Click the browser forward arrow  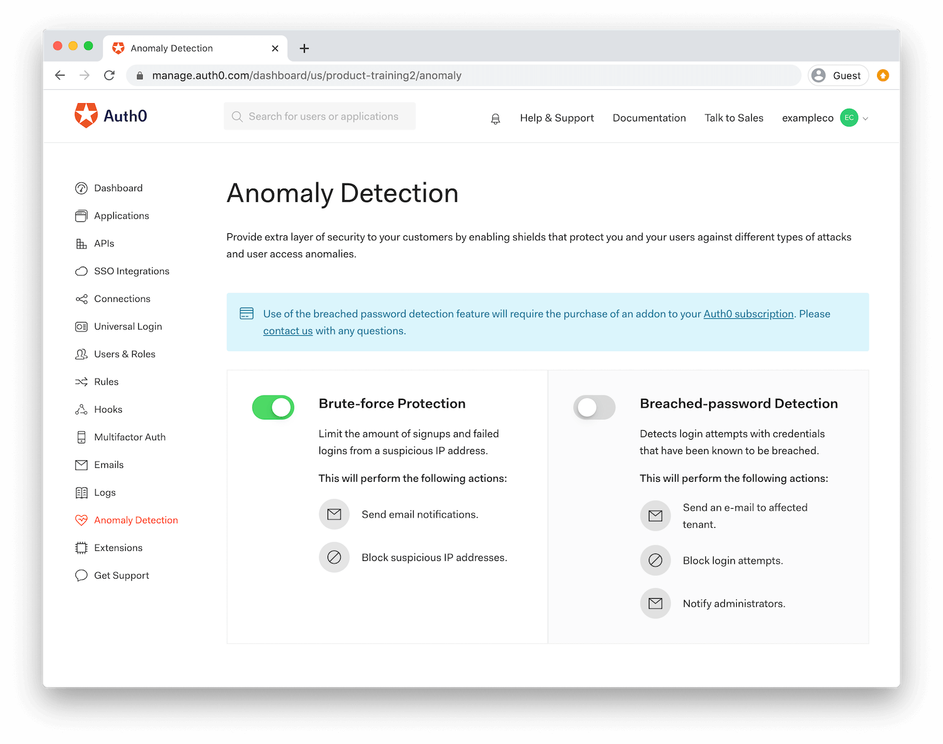[x=85, y=75]
